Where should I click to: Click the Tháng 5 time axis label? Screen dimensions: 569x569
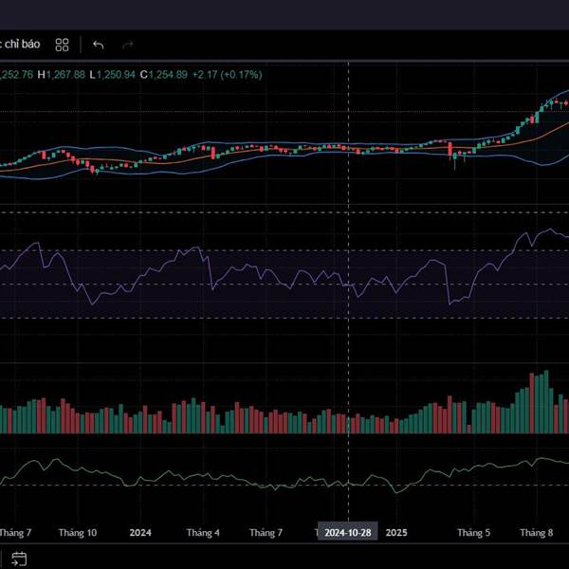coord(474,533)
